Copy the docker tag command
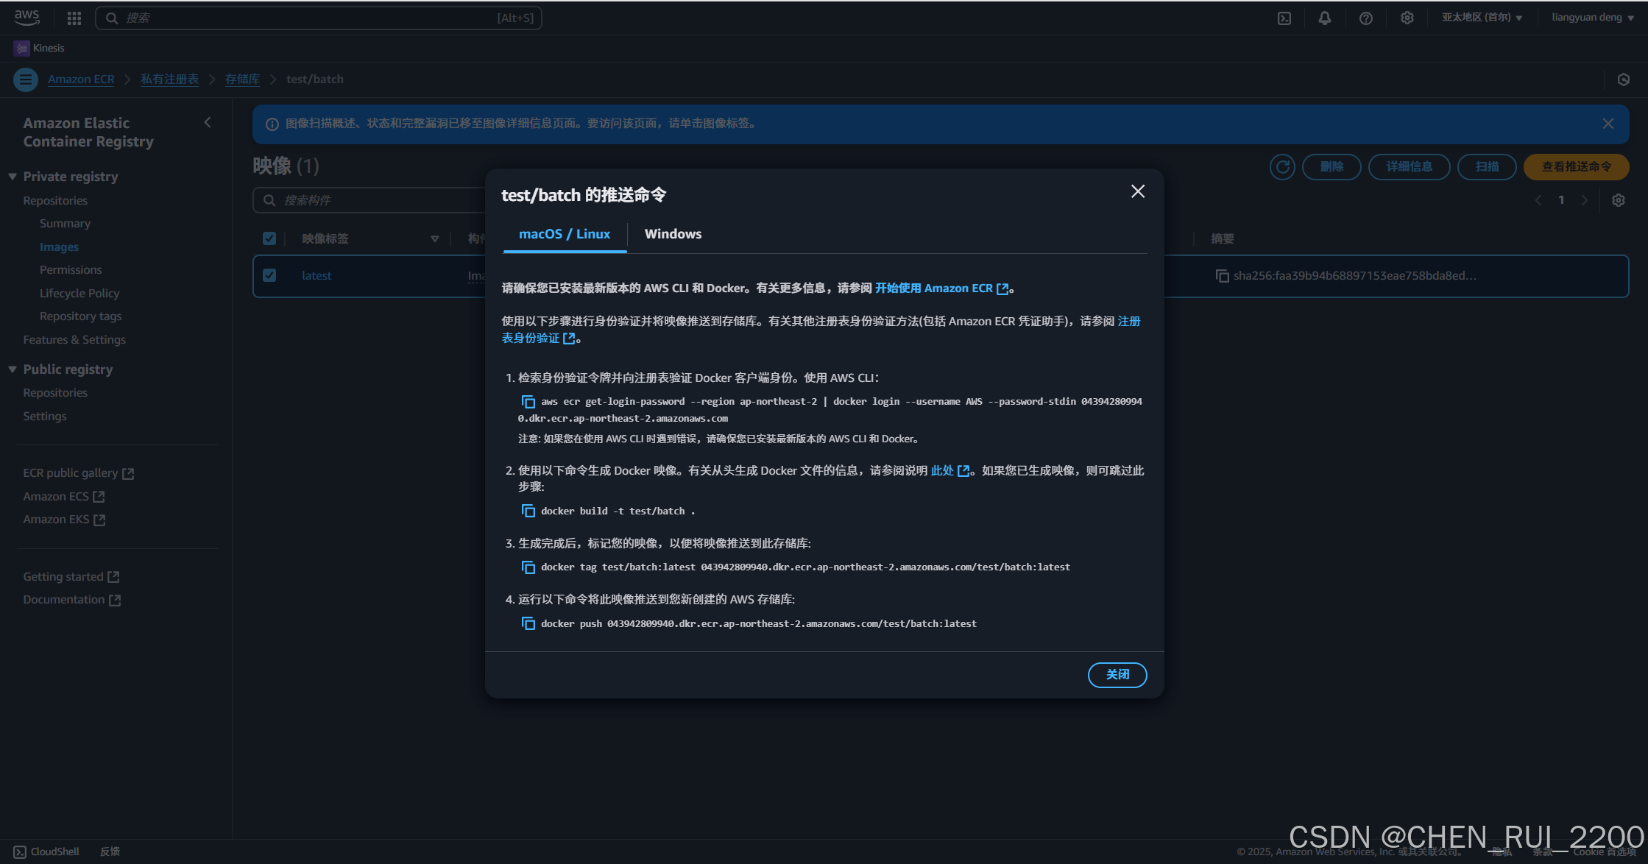1648x864 pixels. [528, 567]
